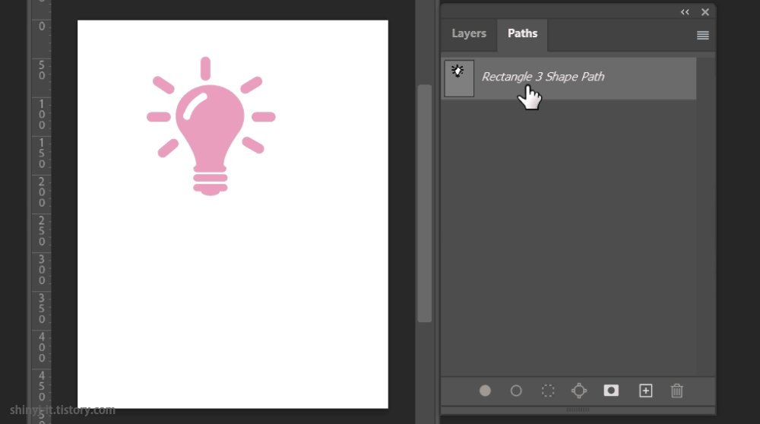Screen dimensions: 760x424
Task: Click the pink lightbulb shape on canvas
Action: tap(211, 127)
